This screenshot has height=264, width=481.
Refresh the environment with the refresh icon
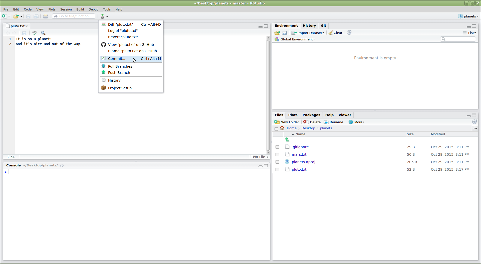point(349,32)
